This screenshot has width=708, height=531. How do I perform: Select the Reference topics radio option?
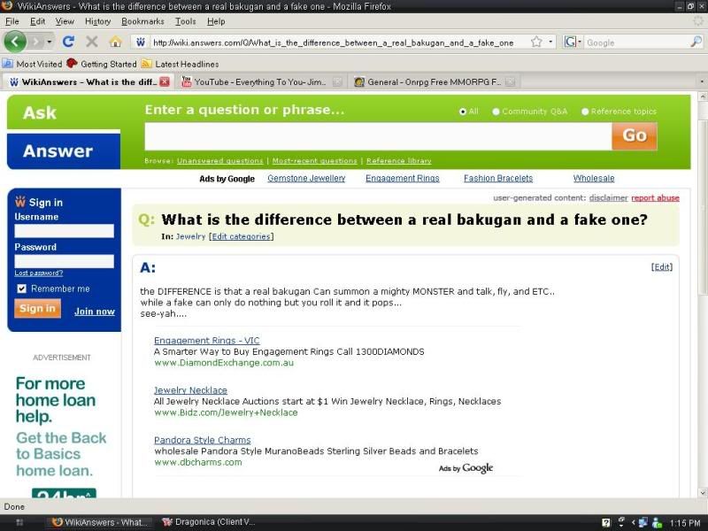pos(585,112)
